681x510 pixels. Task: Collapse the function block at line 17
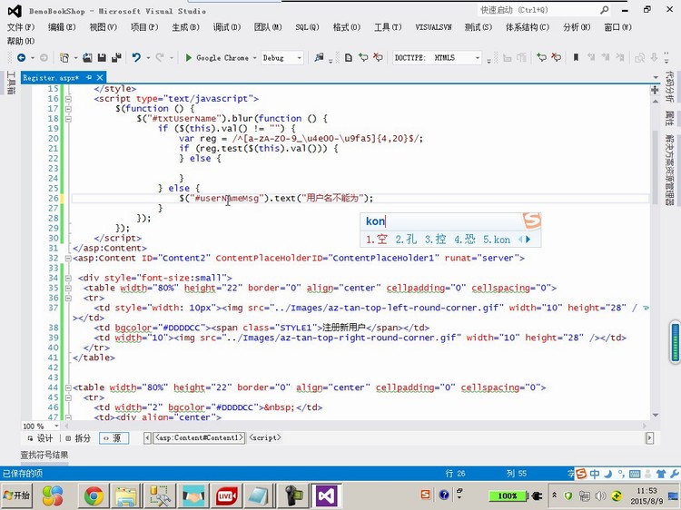click(x=68, y=109)
